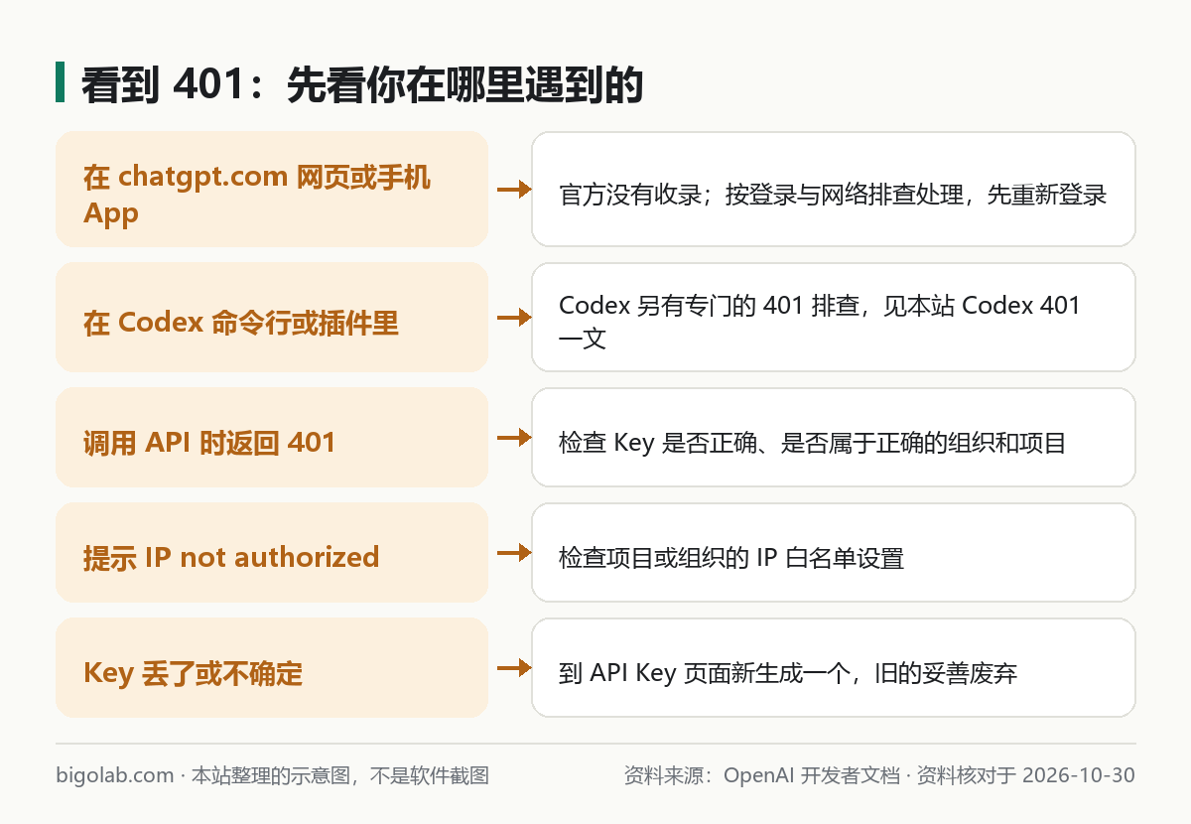Select the '调用 API 时返回 401' card
Viewport: 1191px width, 824px height.
pyautogui.click(x=272, y=438)
